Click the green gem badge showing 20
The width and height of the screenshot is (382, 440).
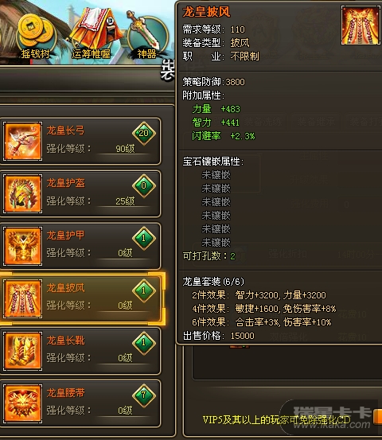(x=144, y=133)
